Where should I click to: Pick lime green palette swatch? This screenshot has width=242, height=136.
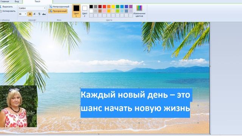pos(118,11)
